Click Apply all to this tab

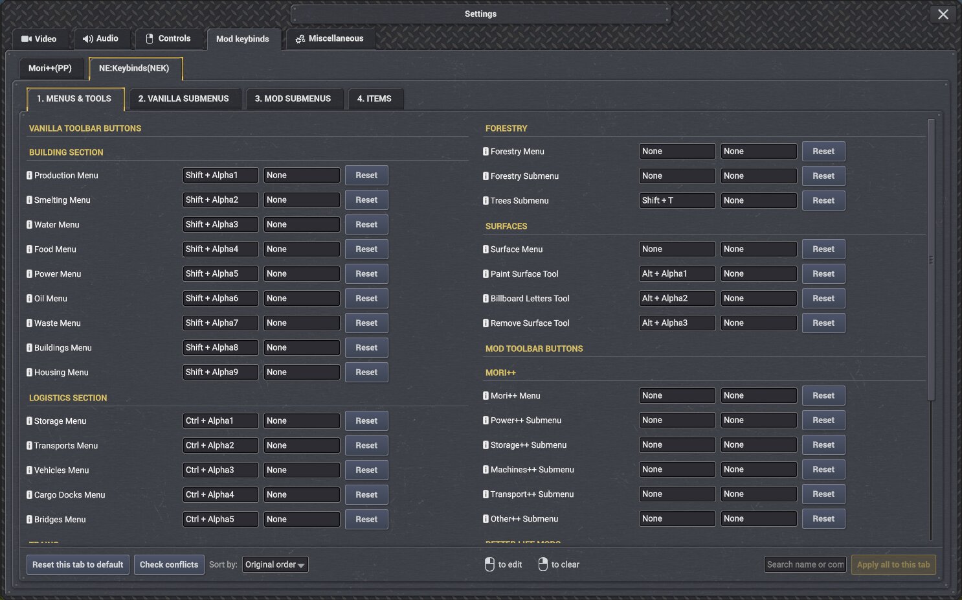click(893, 565)
